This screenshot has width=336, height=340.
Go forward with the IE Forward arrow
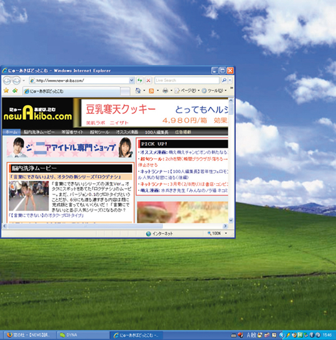[16, 81]
